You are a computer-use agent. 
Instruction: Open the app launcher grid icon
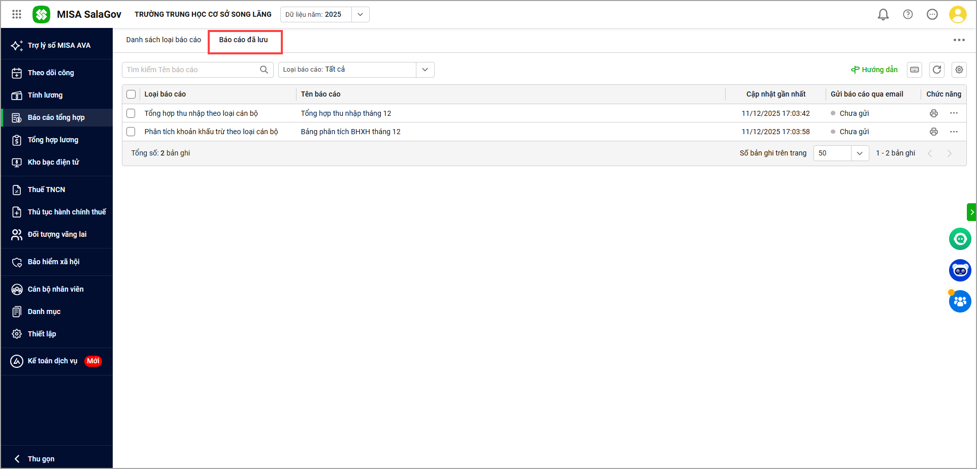click(x=17, y=14)
